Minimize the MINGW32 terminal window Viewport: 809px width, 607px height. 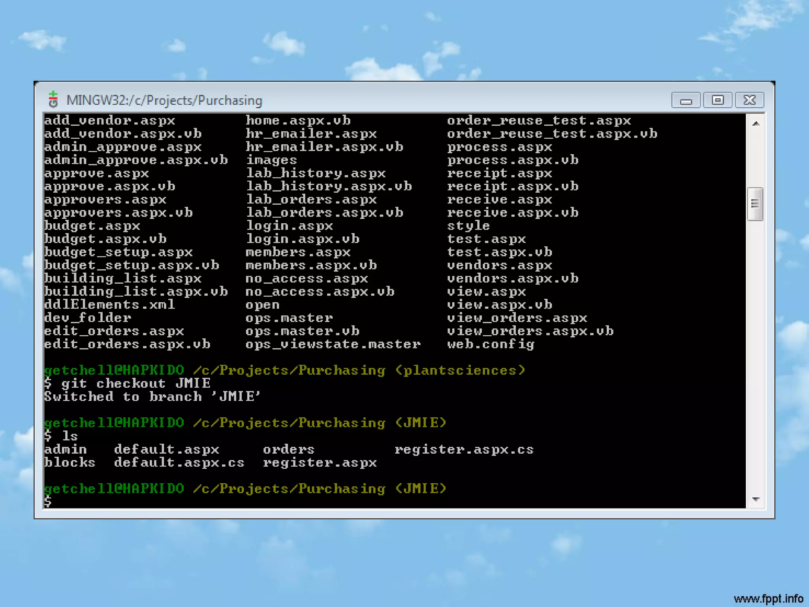[686, 100]
